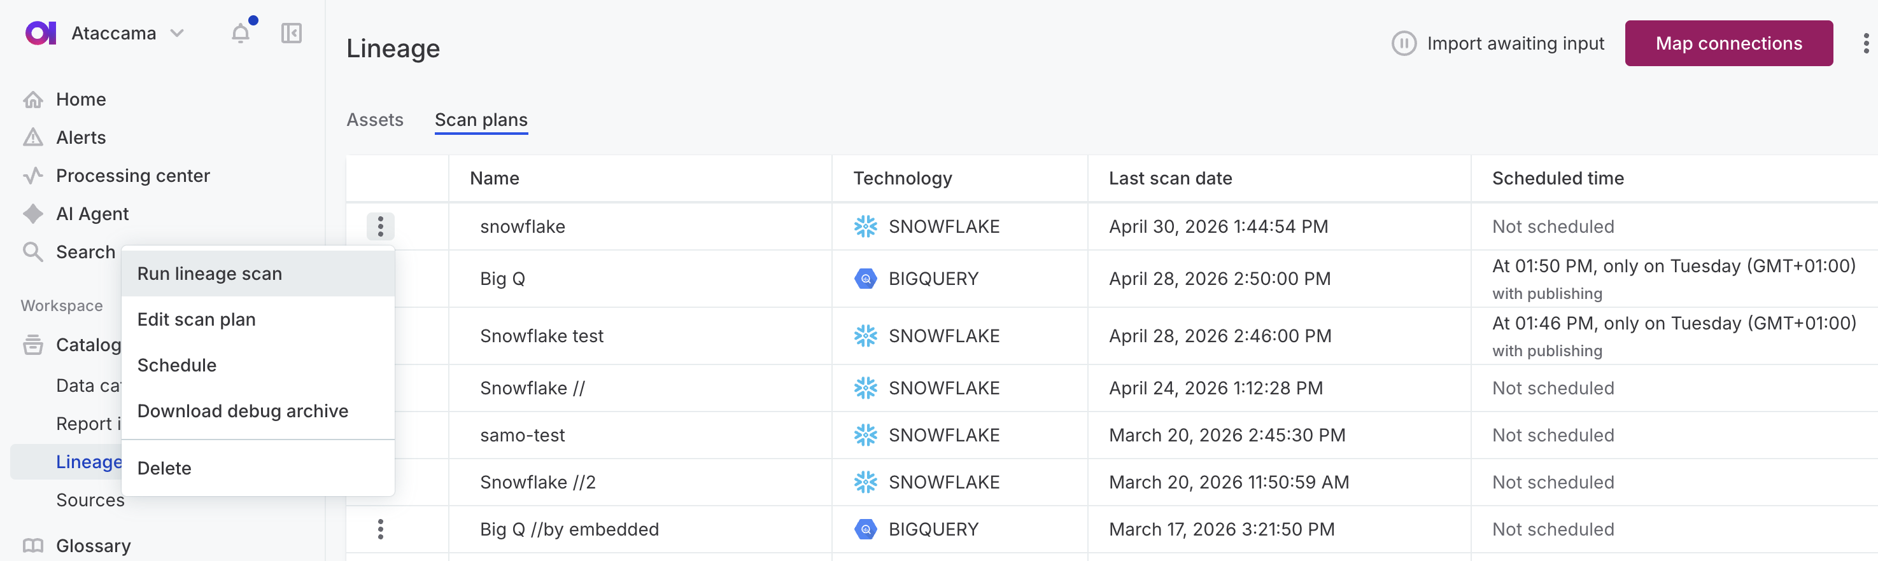The width and height of the screenshot is (1878, 561).
Task: Open the Snowflake //2 scan plan
Action: click(x=537, y=482)
